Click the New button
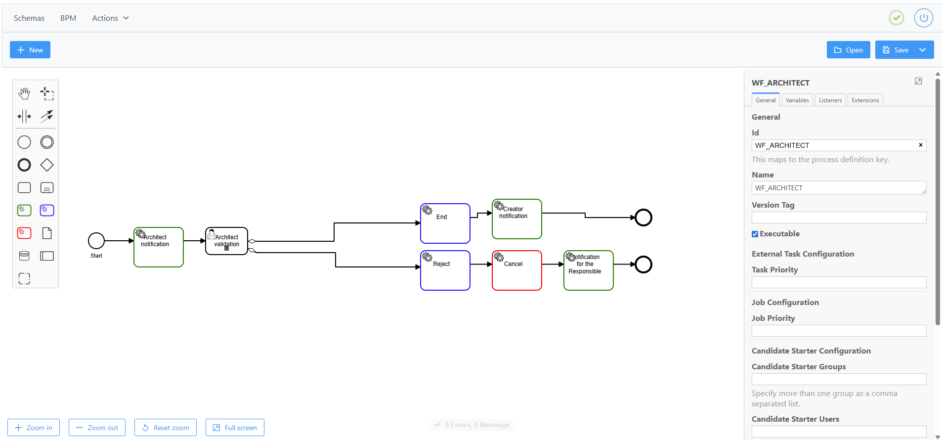942x440 pixels. coord(30,50)
